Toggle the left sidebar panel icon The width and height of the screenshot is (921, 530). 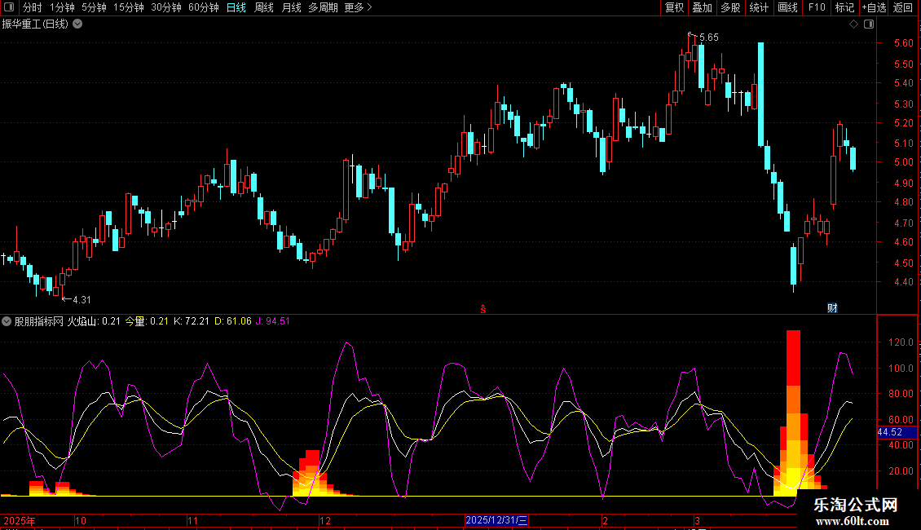9,7
